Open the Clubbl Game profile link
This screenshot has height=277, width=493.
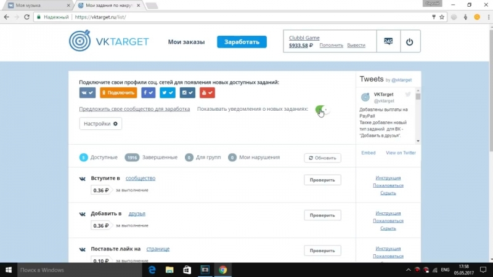[304, 38]
